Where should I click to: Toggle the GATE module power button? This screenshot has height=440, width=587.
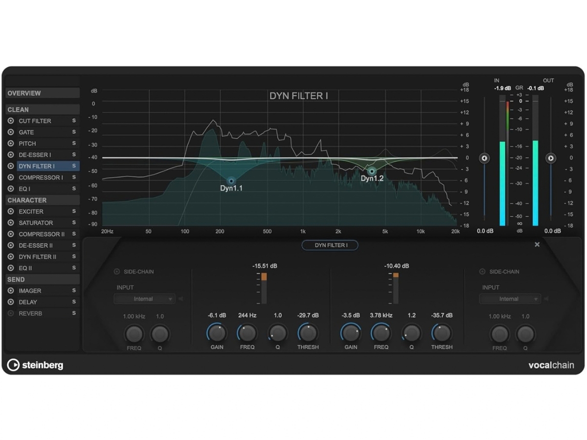coord(11,132)
